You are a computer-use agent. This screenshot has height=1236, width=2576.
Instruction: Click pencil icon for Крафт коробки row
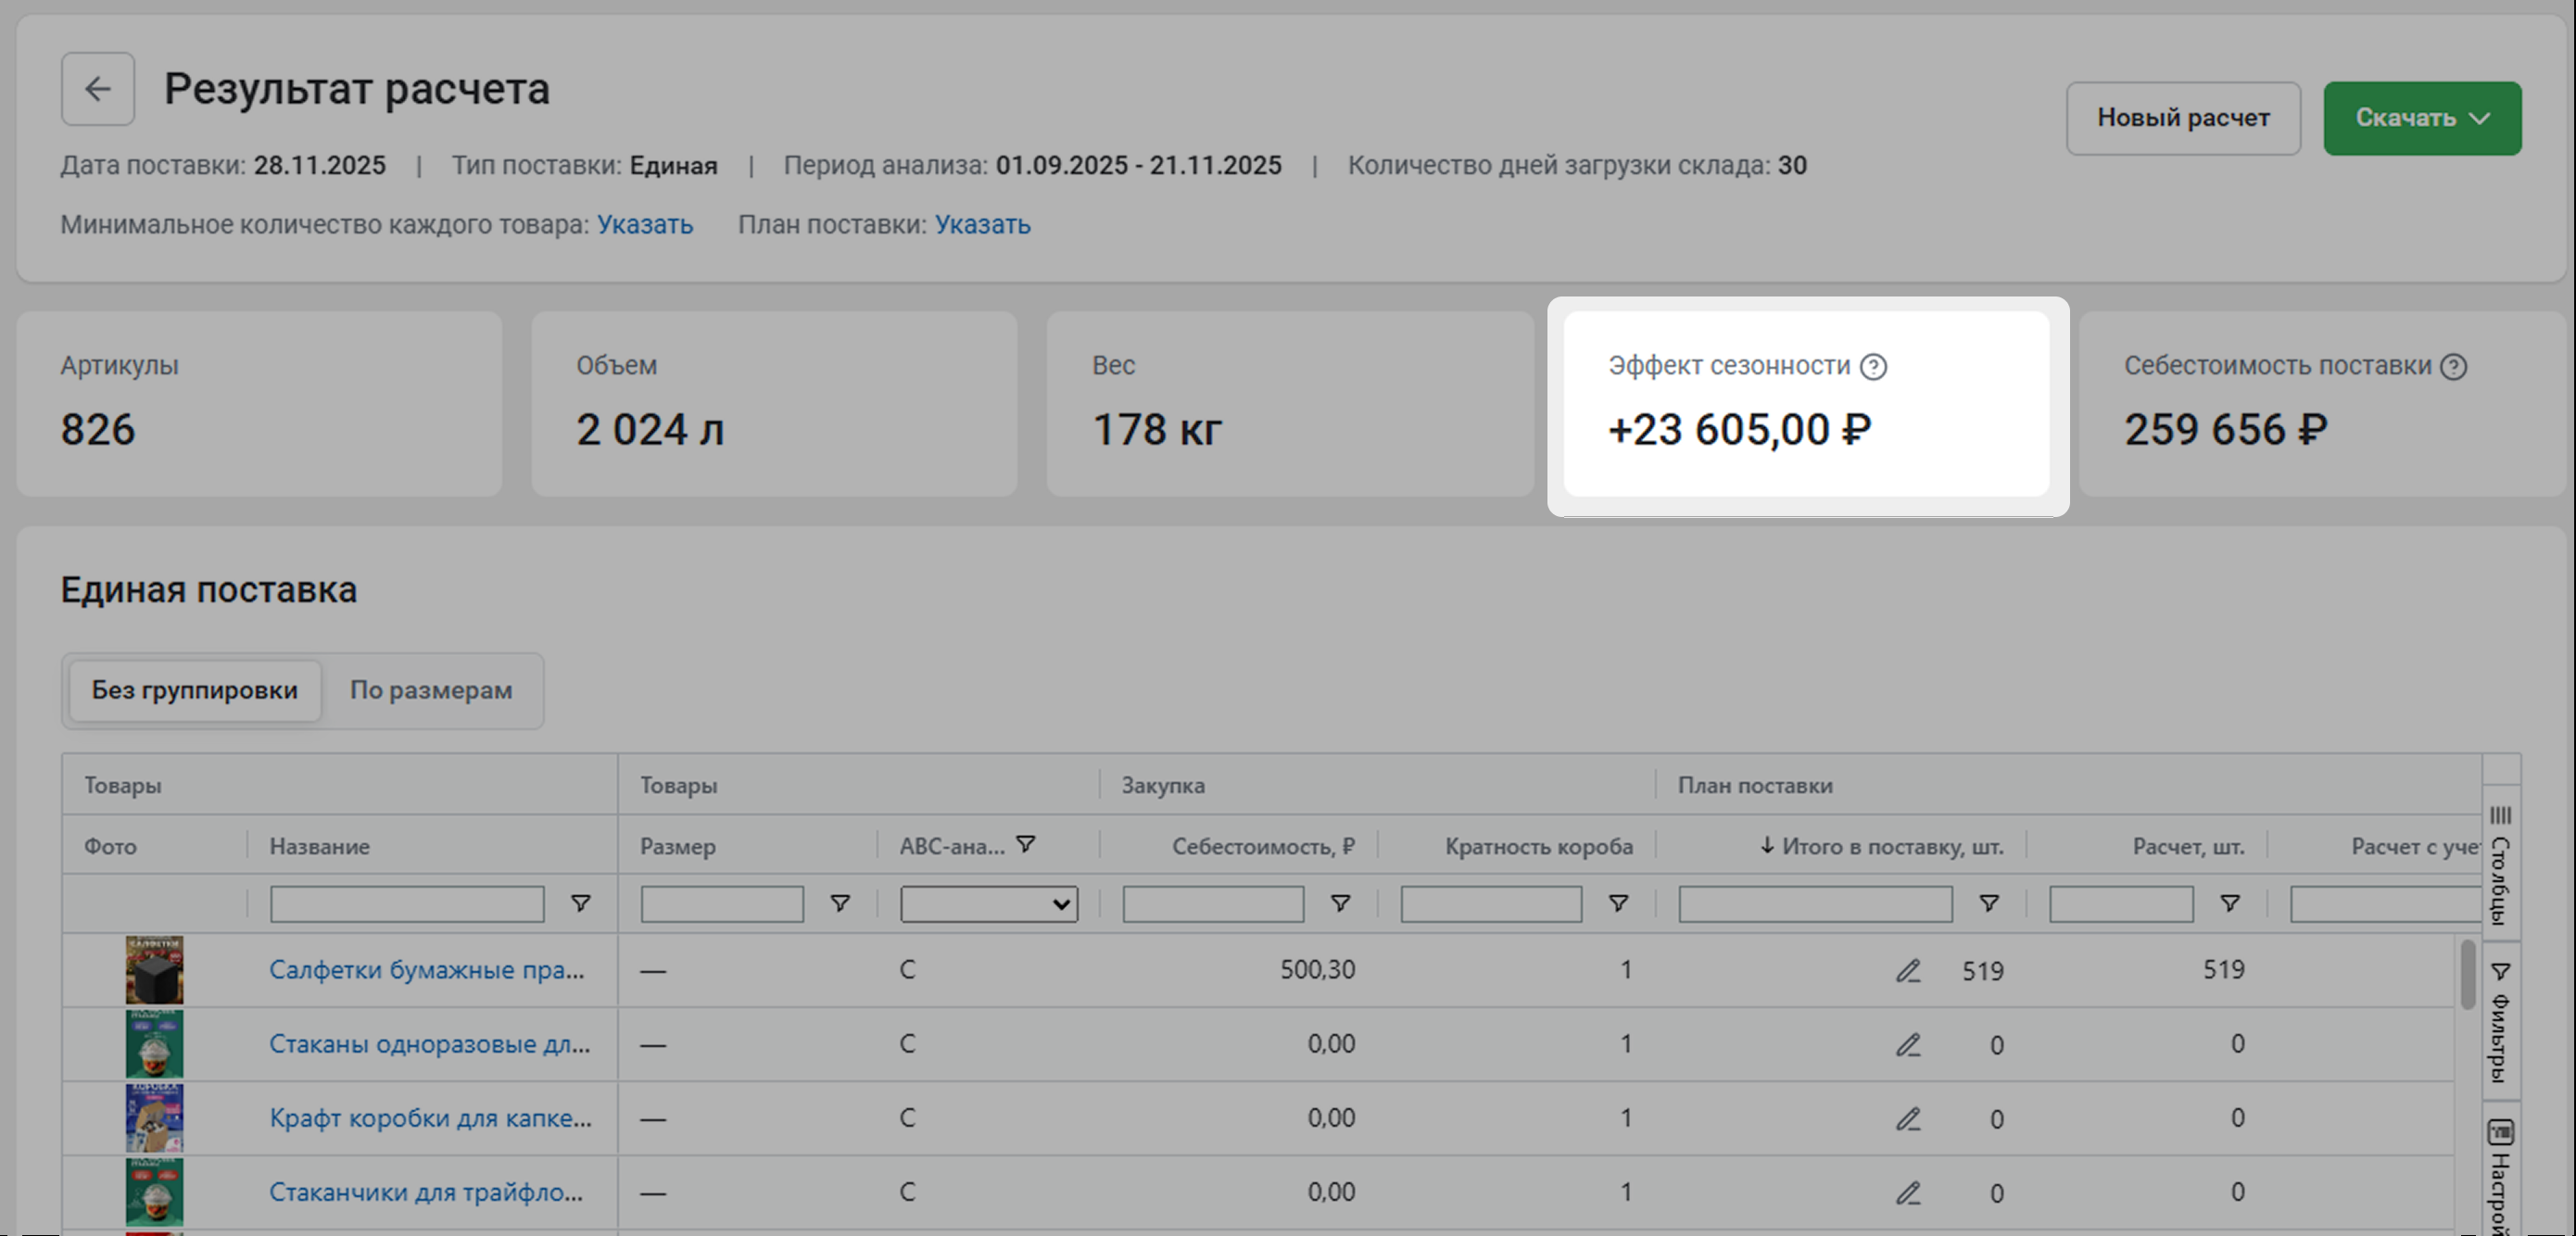pyautogui.click(x=1908, y=1119)
